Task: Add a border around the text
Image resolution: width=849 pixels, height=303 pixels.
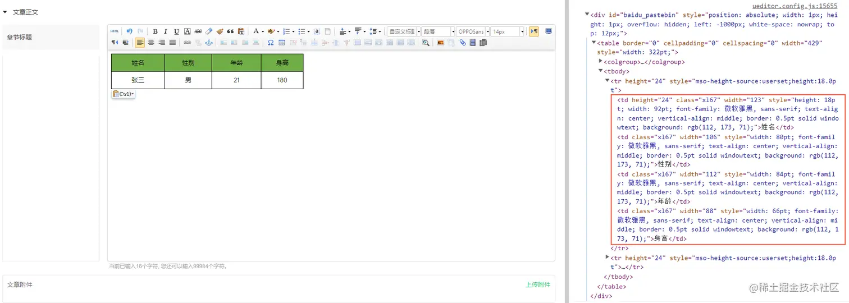Action: pos(188,31)
